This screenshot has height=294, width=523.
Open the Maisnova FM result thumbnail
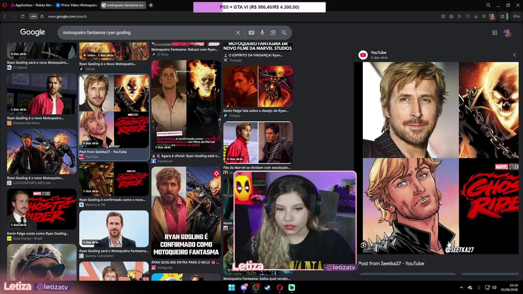pos(114,179)
